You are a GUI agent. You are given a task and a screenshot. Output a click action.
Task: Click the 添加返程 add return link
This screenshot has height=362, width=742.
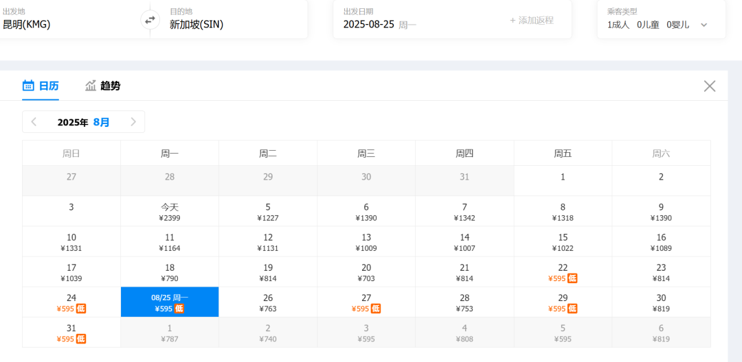(531, 21)
